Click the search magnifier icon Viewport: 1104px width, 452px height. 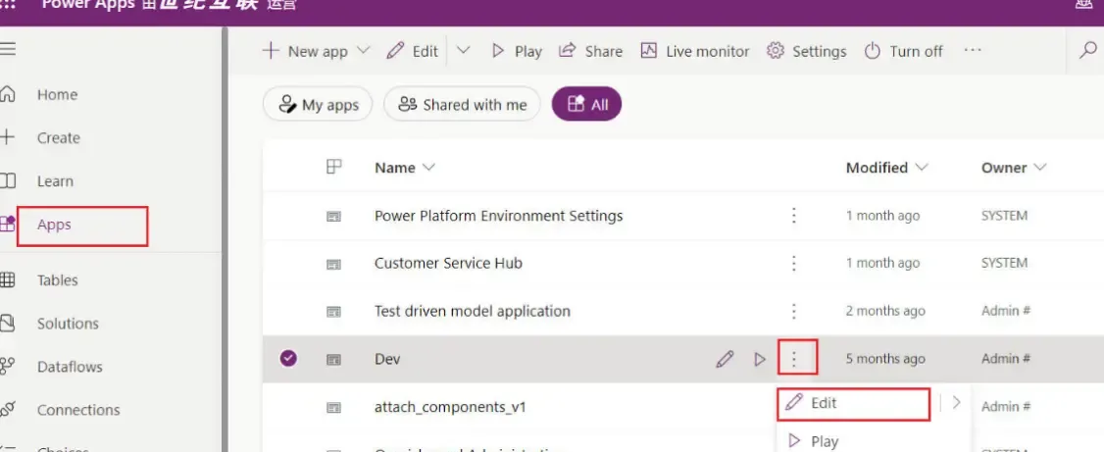click(x=1088, y=51)
